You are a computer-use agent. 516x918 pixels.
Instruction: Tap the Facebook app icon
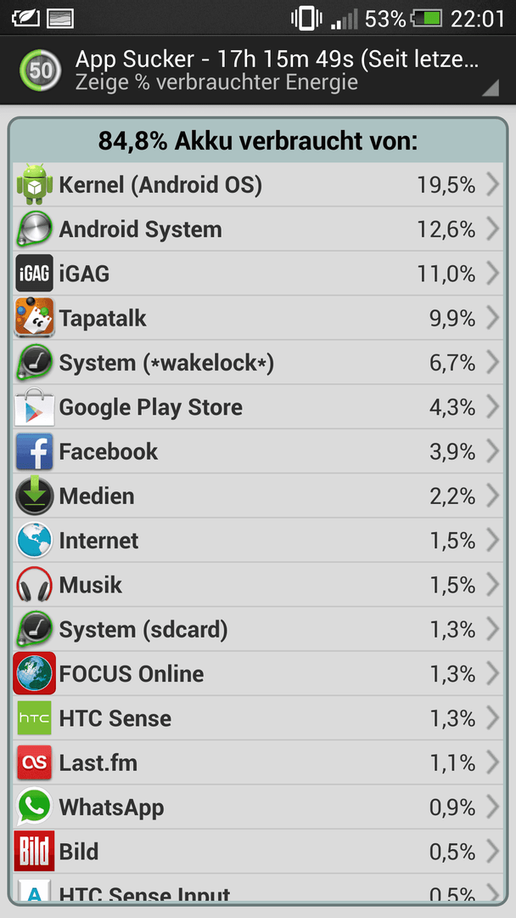[35, 451]
